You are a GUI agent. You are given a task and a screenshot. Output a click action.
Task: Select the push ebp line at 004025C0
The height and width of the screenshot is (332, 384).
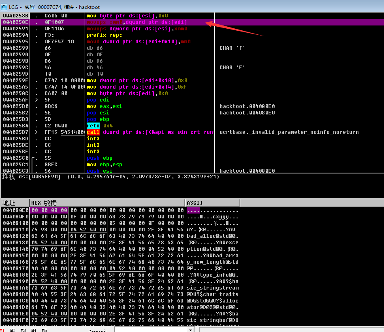pyautogui.click(x=100, y=158)
